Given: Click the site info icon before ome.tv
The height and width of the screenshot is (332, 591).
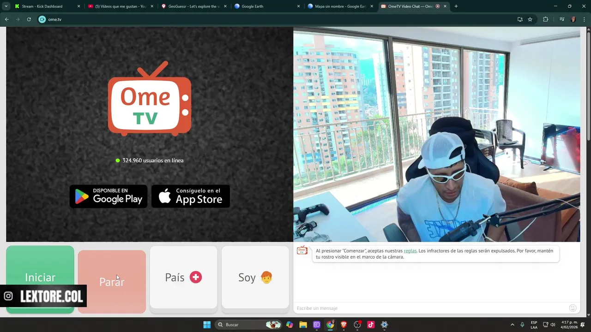Looking at the screenshot, I should coord(42,19).
